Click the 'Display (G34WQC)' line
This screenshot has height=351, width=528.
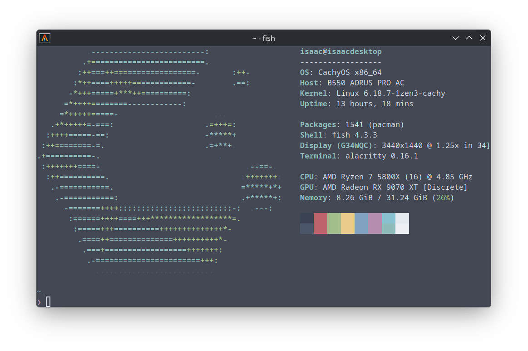pyautogui.click(x=395, y=145)
